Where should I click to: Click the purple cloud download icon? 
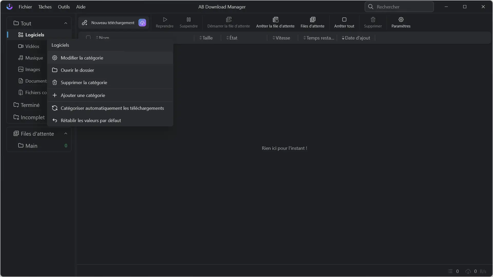coord(142,23)
